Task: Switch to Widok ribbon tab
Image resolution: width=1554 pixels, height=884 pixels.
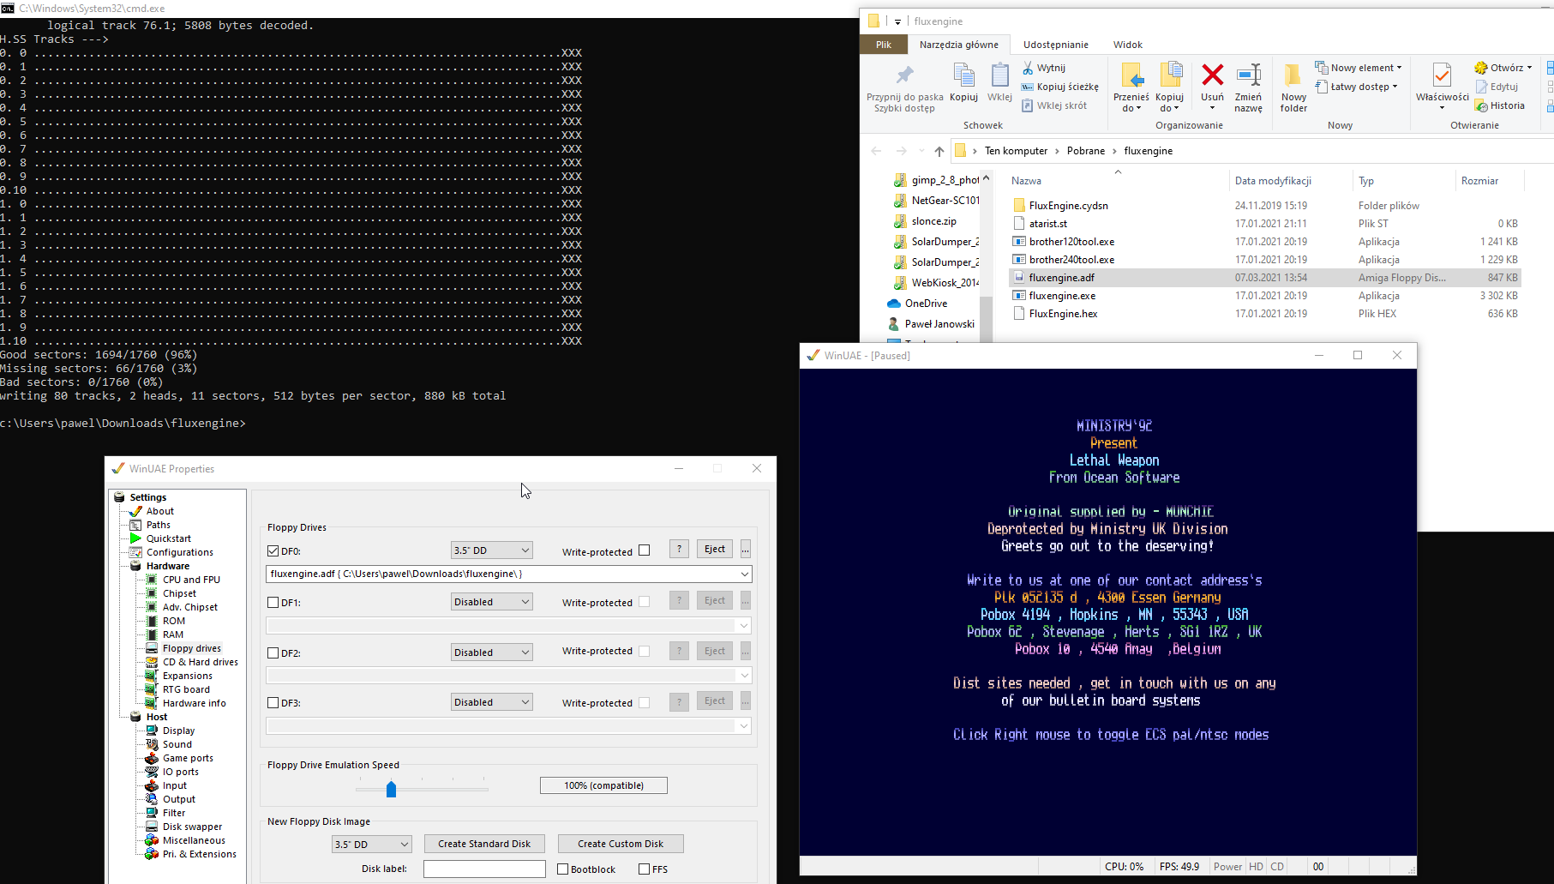Action: click(x=1127, y=45)
